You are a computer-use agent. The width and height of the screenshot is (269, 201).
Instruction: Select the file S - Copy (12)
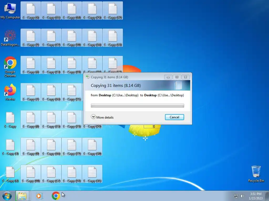coord(51,38)
